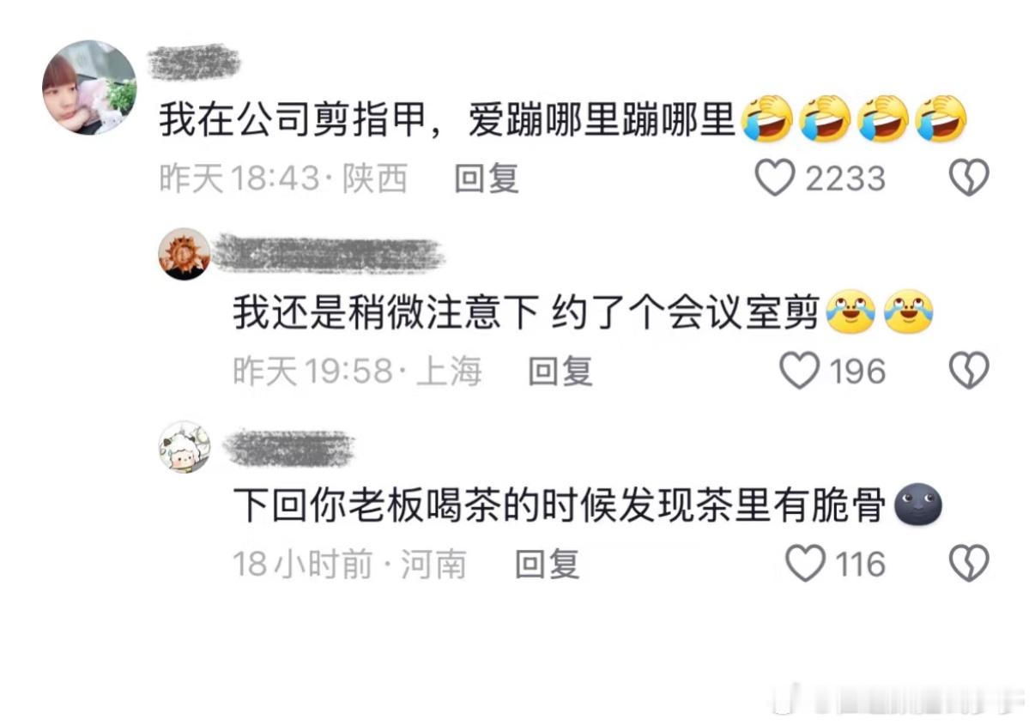The width and height of the screenshot is (1035, 725).
Task: Tap the broken-heart dislike on the 陕西 comment
Action: coord(970,178)
